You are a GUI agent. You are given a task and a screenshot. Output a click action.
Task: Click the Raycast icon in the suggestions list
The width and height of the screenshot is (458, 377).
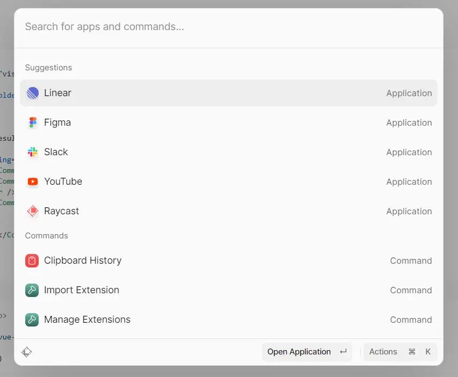tap(33, 212)
